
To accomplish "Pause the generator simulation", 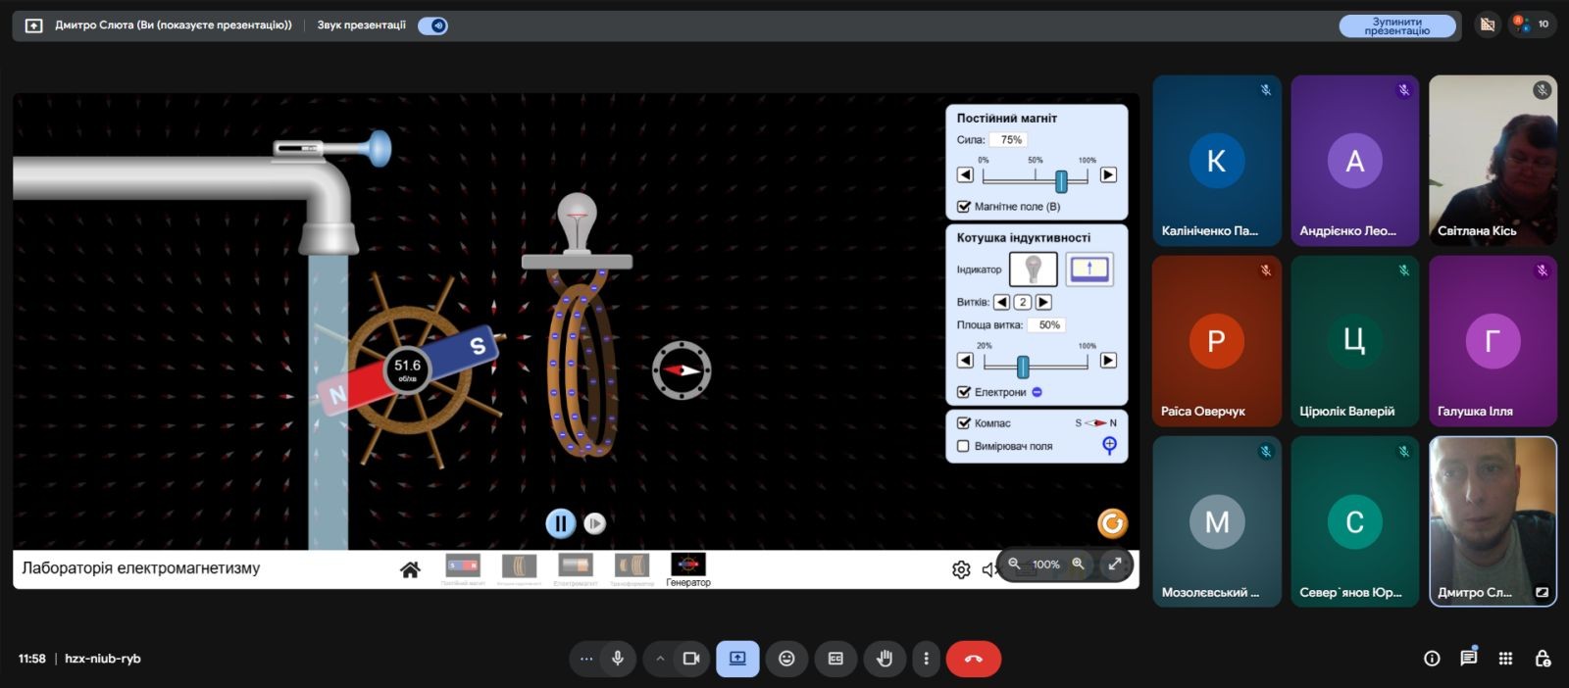I will (x=560, y=523).
